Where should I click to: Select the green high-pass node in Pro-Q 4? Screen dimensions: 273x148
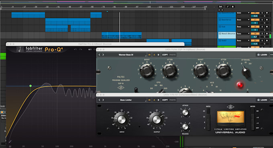tap(31, 86)
